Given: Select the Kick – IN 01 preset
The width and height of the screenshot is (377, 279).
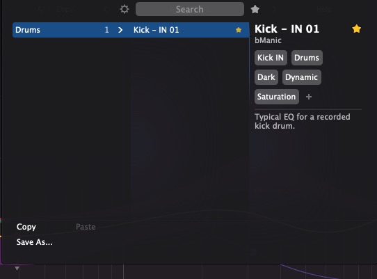Looking at the screenshot, I should [157, 30].
